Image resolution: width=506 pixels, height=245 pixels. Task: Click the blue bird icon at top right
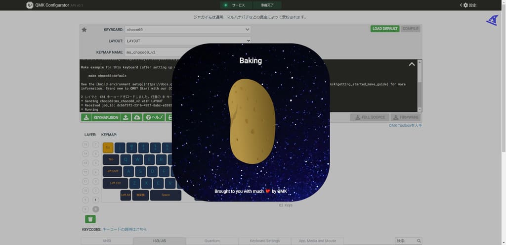(492, 20)
